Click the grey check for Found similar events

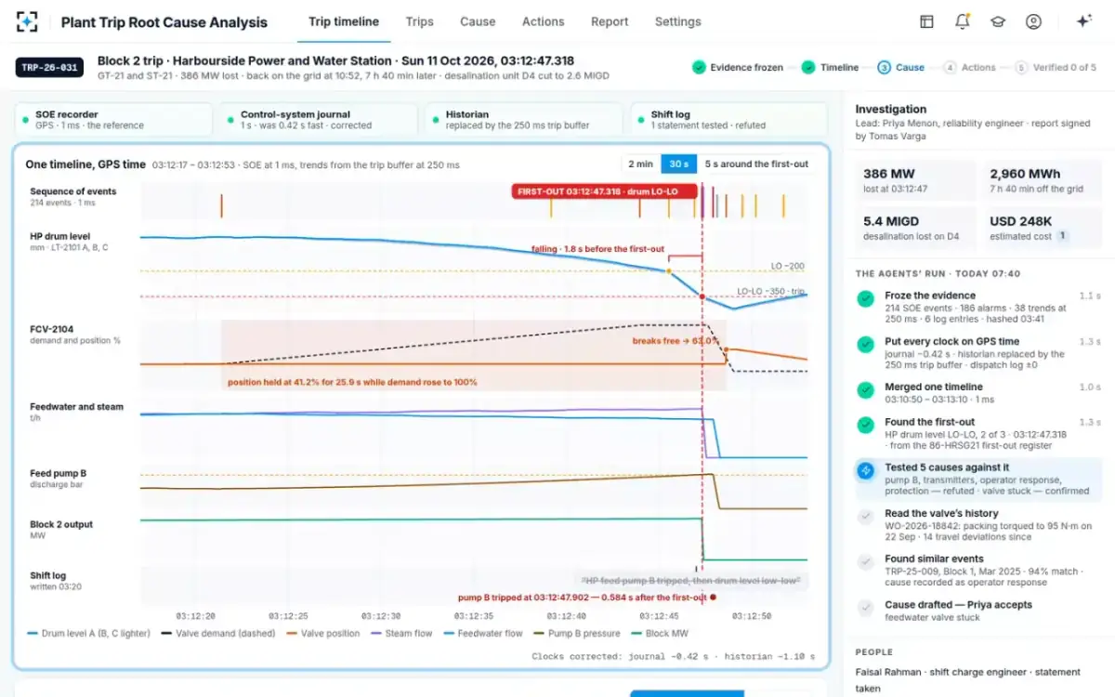pos(866,562)
